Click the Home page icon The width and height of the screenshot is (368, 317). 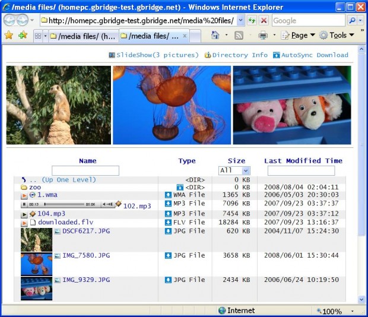pyautogui.click(x=215, y=36)
